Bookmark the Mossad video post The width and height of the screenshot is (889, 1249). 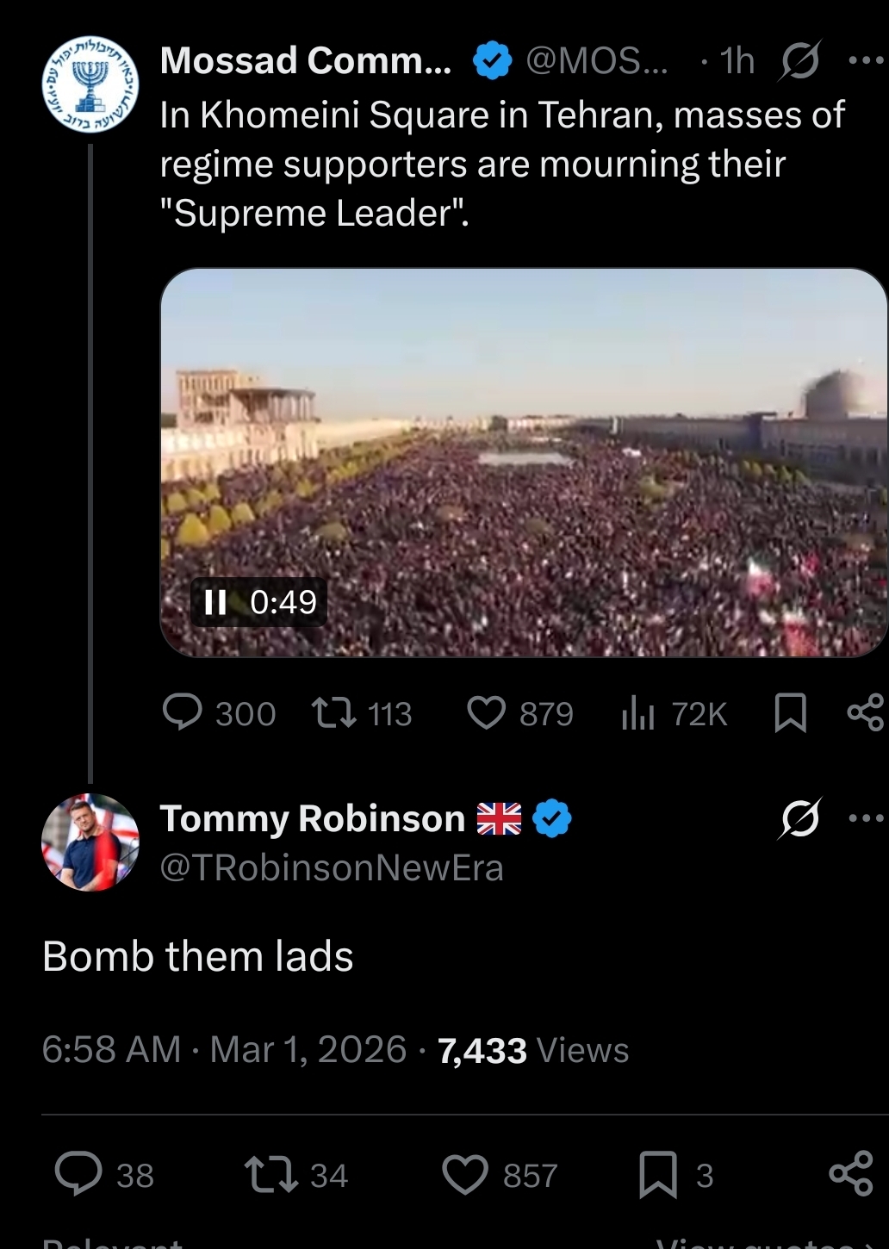[x=791, y=713]
